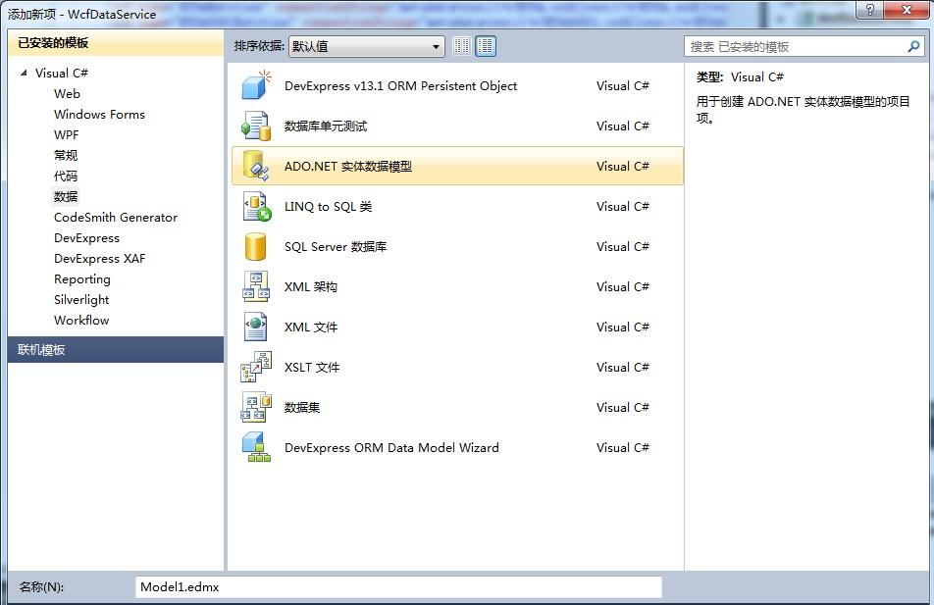Screen dimensions: 934x605
Task: Select Workflow category
Action: (x=81, y=321)
